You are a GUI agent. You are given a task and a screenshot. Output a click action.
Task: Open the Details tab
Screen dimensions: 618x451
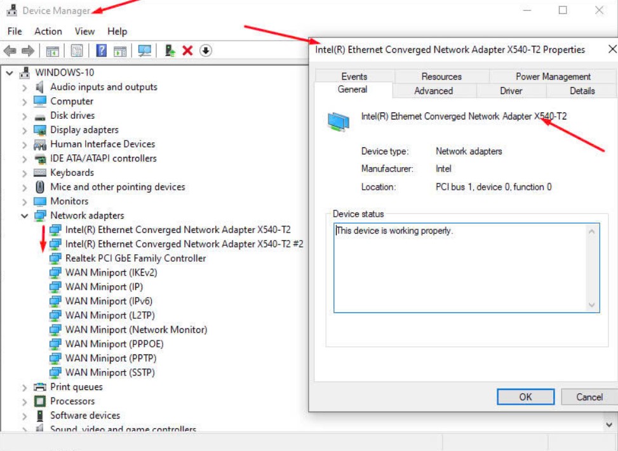(582, 91)
